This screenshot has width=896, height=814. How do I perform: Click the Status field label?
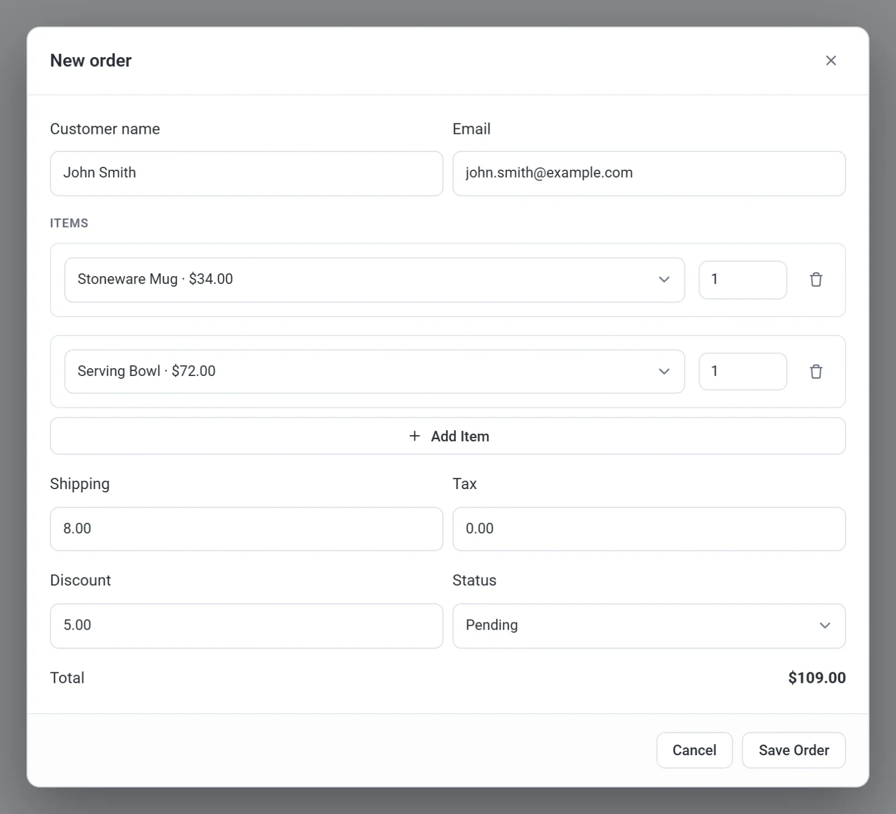click(x=474, y=580)
